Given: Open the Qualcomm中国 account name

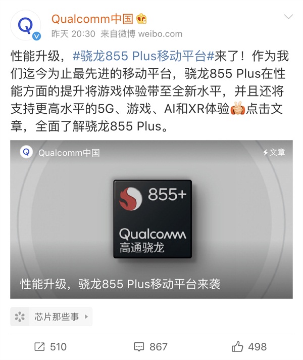Looking at the screenshot, I should pos(92,19).
